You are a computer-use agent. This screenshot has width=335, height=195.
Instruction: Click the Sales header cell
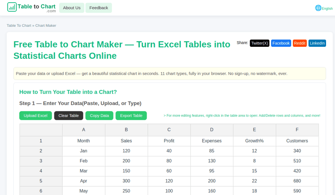tap(126, 141)
